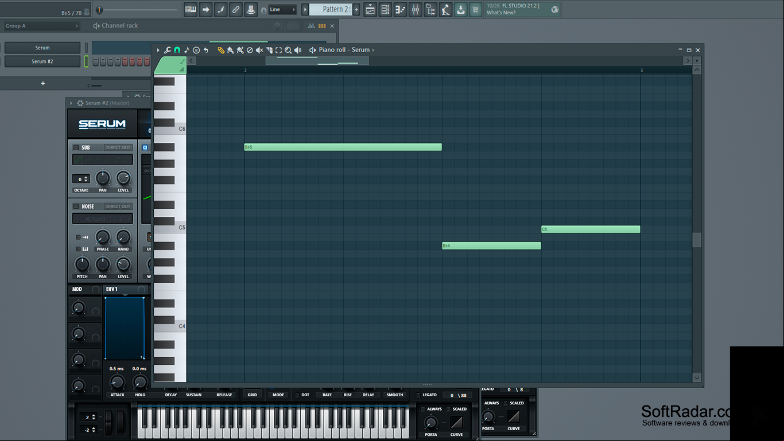Click the B♭4 note in the piano roll
The height and width of the screenshot is (441, 784).
pyautogui.click(x=491, y=246)
